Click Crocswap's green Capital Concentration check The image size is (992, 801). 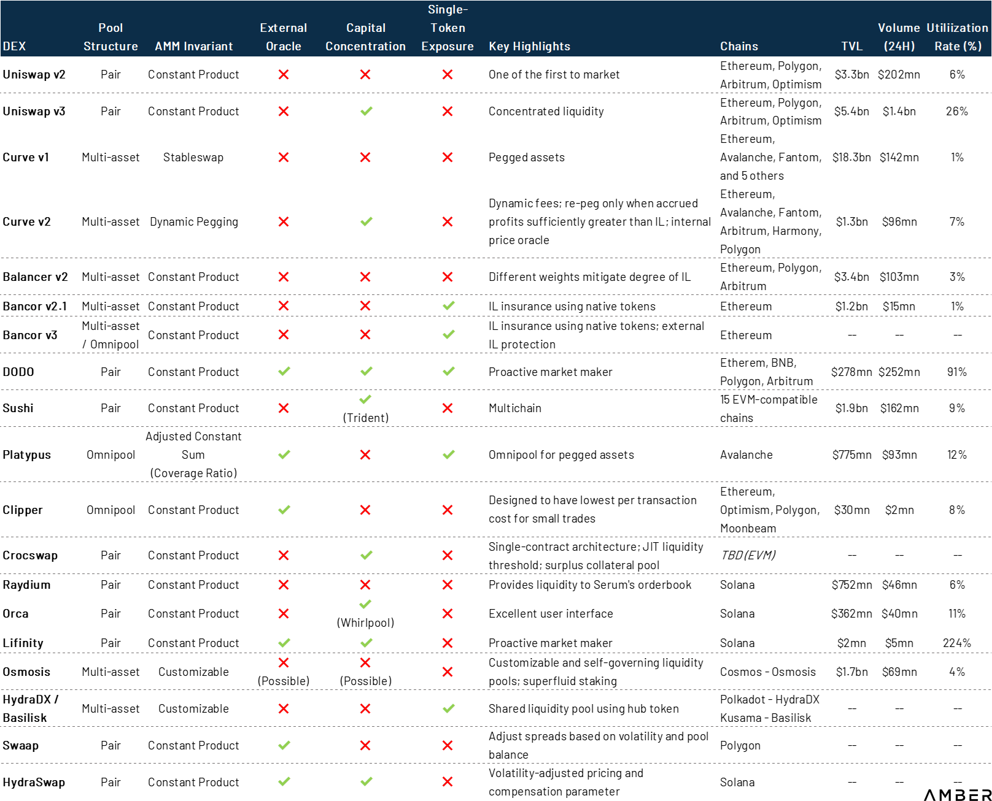pos(366,555)
